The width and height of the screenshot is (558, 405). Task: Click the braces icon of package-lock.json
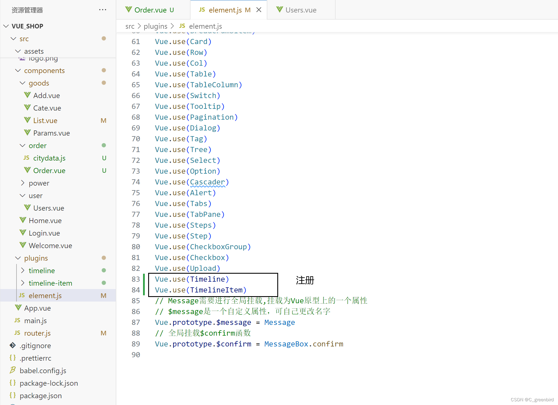coord(13,383)
